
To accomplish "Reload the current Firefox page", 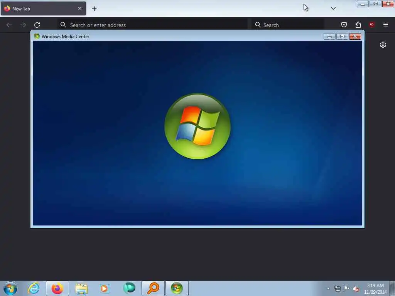I will (x=37, y=25).
